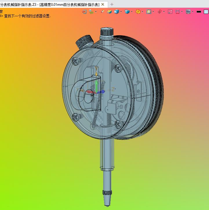Click the green Y axis arrow
Image resolution: width=209 pixels, height=210 pixels.
(x=96, y=86)
